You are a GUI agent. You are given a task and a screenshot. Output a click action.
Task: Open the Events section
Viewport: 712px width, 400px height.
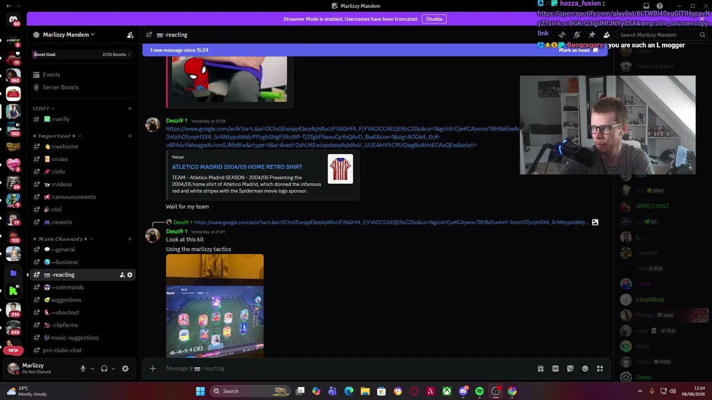pos(51,74)
